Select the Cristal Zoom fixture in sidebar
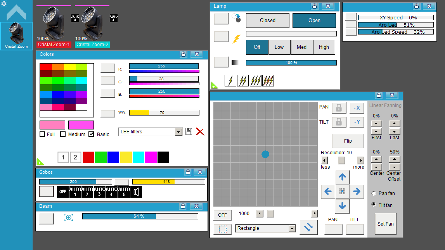445x250 pixels. tap(16, 36)
